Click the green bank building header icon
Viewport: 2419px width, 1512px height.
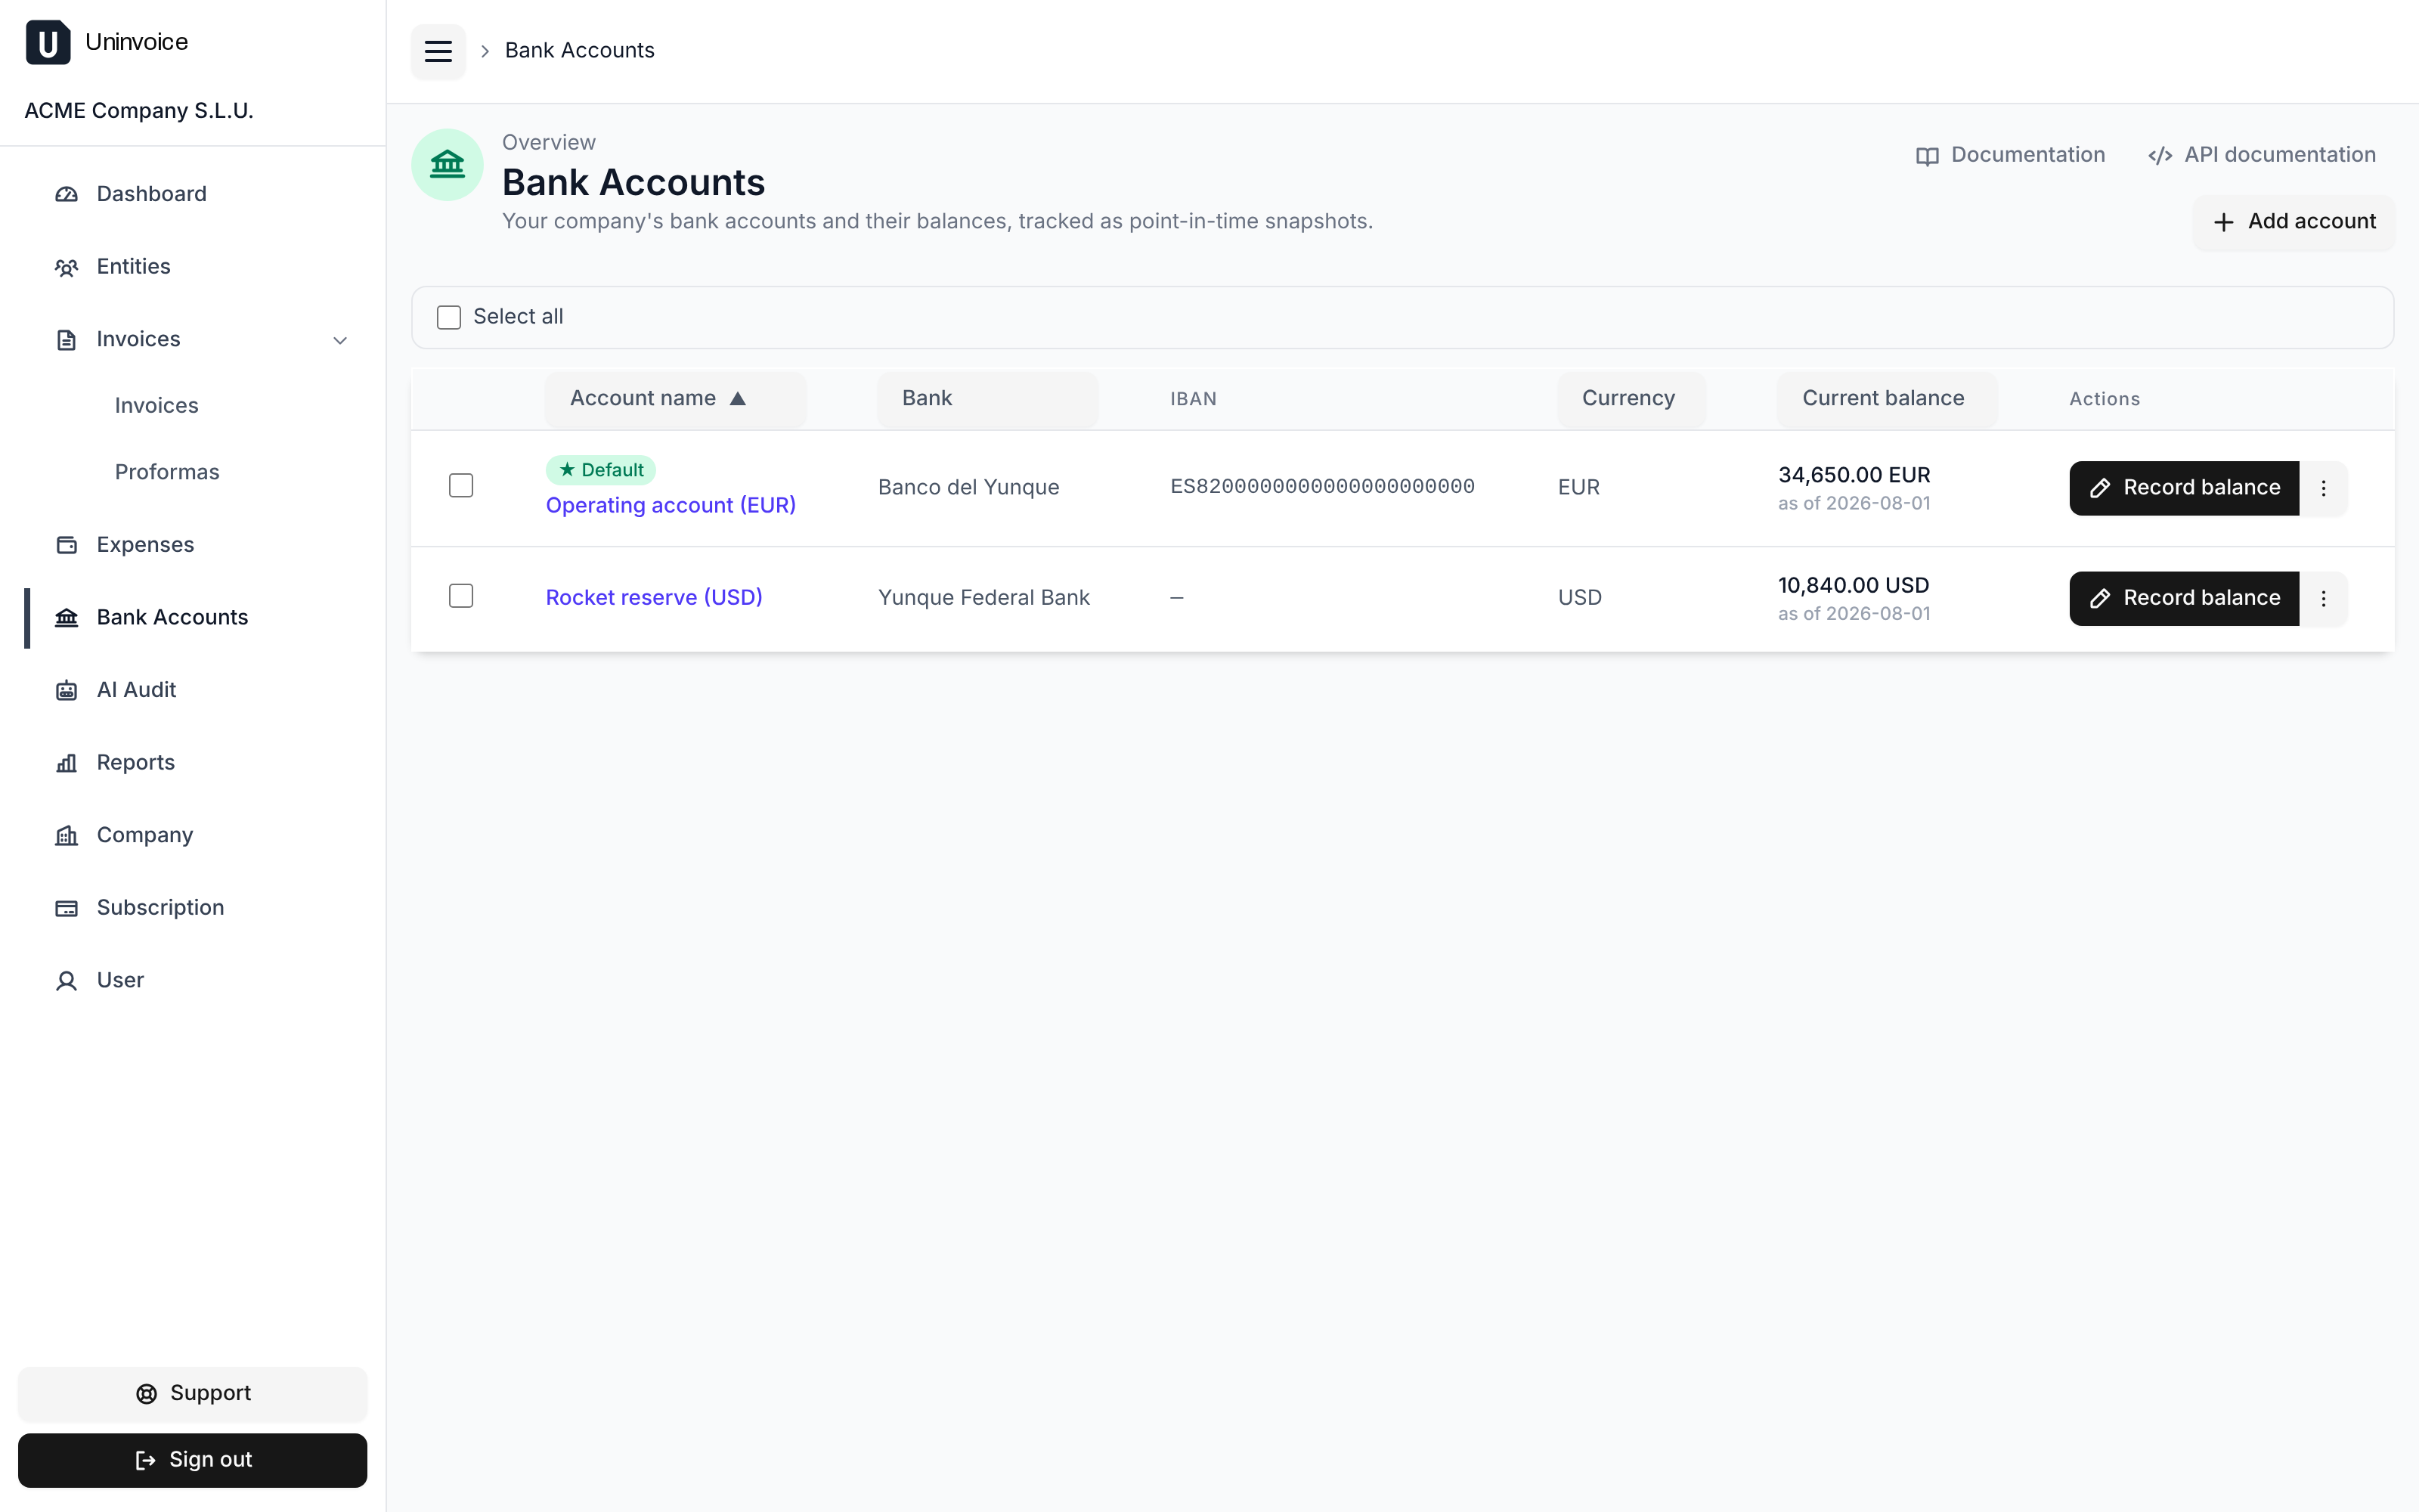[x=447, y=164]
